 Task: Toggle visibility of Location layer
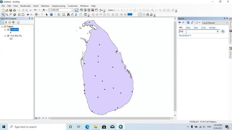coord(8,30)
